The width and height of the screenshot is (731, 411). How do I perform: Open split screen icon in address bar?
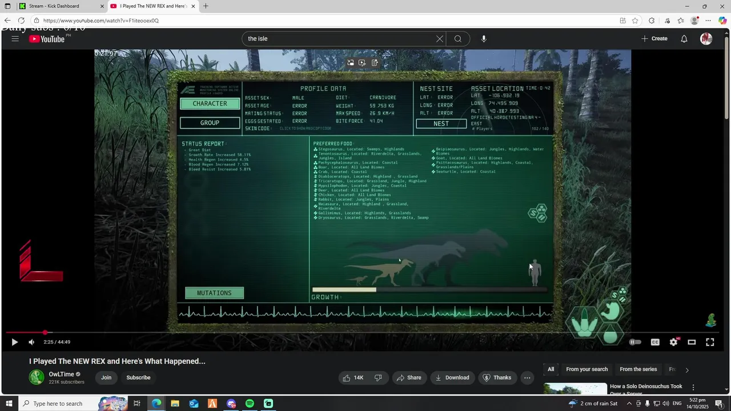tap(622, 21)
